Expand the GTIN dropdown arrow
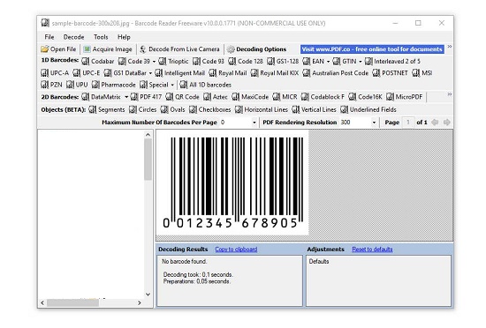 (361, 62)
